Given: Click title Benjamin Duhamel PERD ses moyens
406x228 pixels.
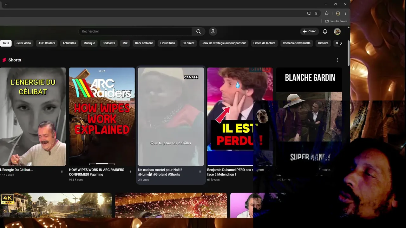Looking at the screenshot, I should click(235, 172).
